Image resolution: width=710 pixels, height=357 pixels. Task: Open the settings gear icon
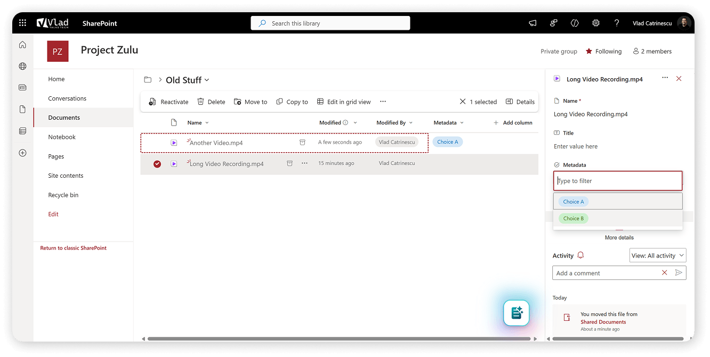point(596,23)
